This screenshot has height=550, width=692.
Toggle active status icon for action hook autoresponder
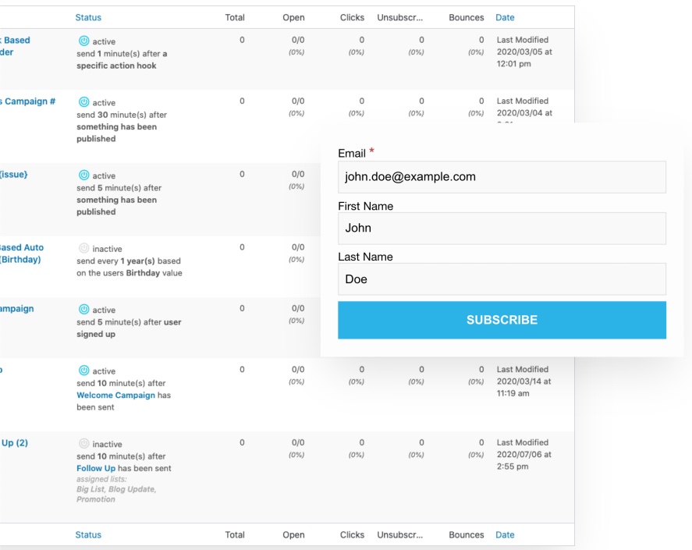83,41
